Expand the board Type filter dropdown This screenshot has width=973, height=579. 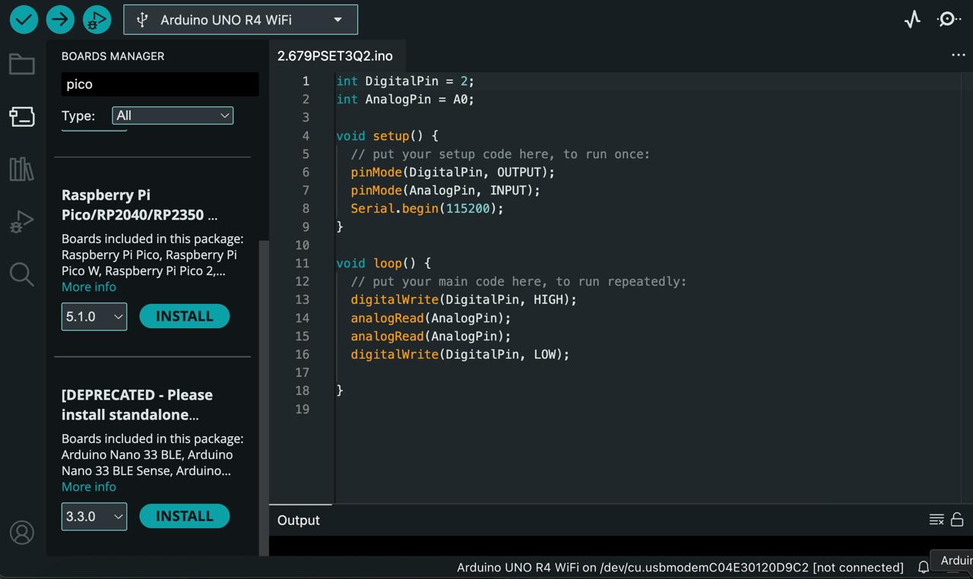tap(173, 115)
